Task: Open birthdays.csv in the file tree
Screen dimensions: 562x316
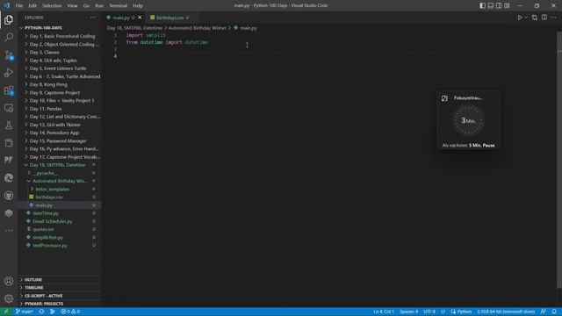Action: (x=60, y=197)
